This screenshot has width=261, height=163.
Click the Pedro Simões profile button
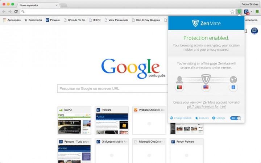point(250,4)
